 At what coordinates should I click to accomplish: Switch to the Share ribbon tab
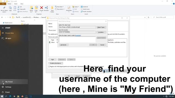pos(16,4)
